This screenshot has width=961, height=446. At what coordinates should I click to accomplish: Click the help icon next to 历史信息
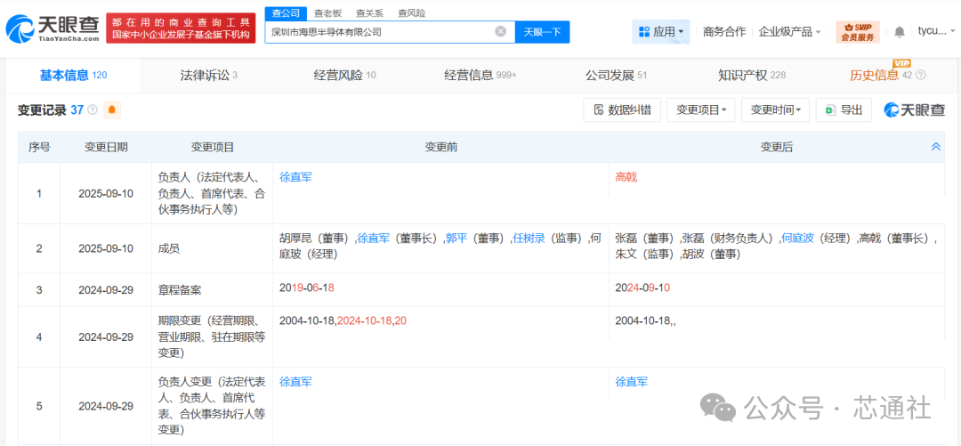[920, 76]
